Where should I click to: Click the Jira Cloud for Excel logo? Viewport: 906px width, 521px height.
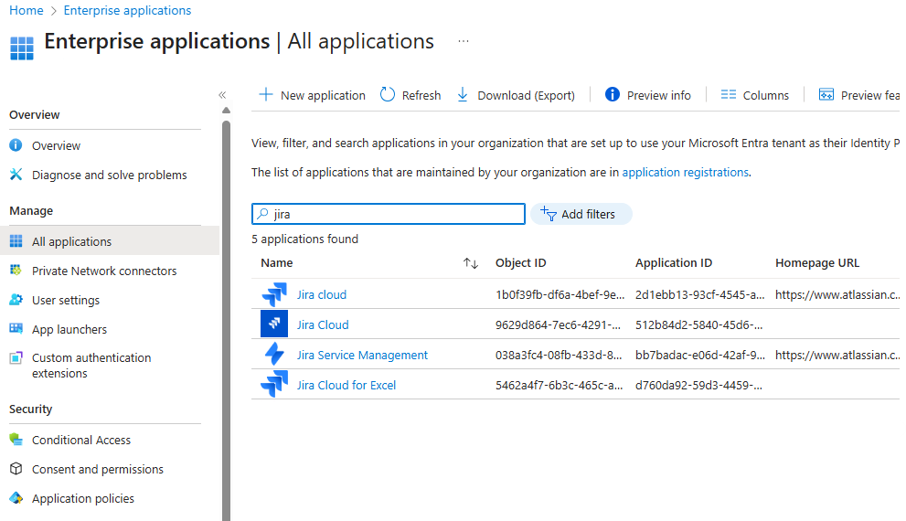(x=274, y=384)
